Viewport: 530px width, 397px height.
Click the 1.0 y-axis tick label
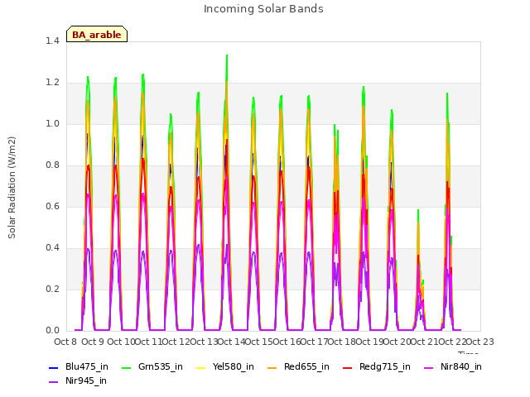(52, 124)
